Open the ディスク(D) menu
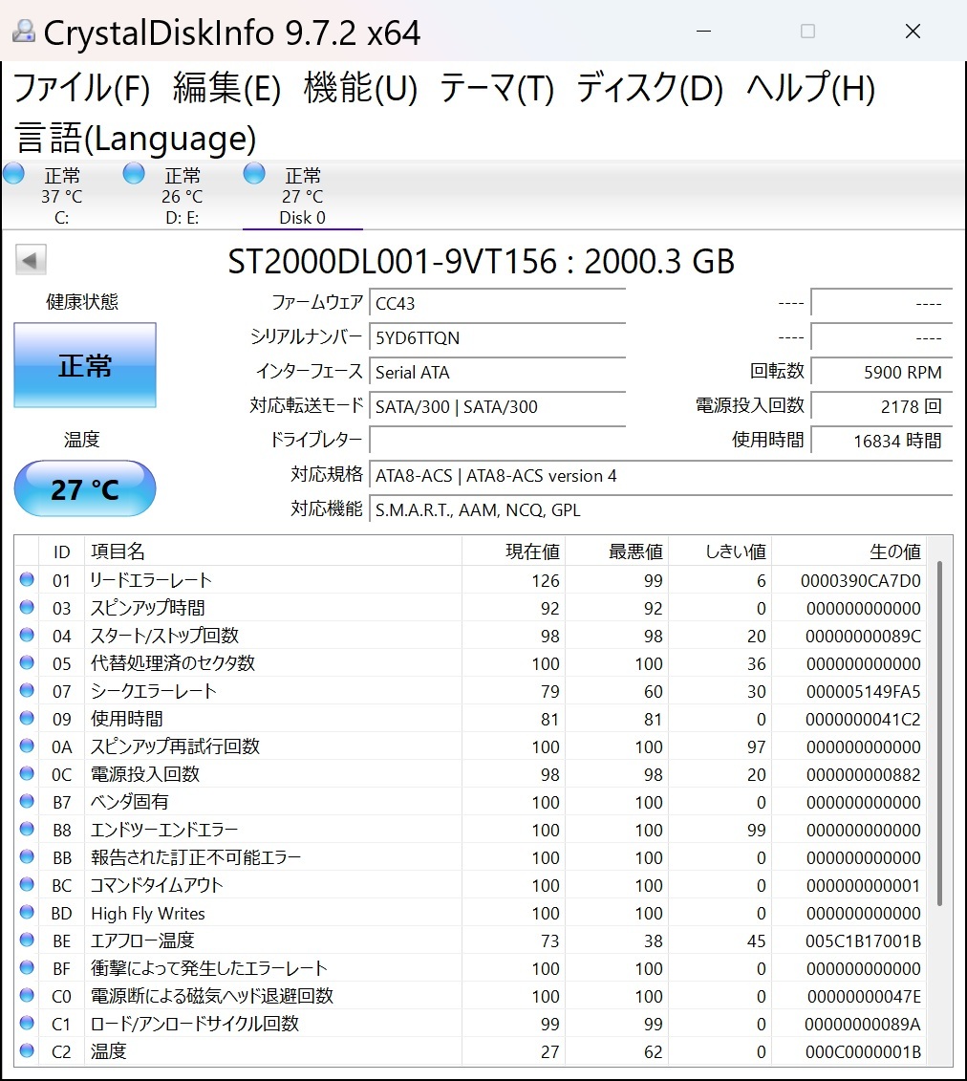Image resolution: width=967 pixels, height=1081 pixels. (x=649, y=88)
